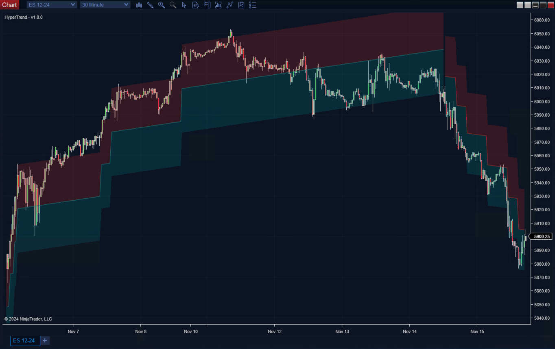Click the HyperTrend - v1.0.0 indicator label
Image resolution: width=555 pixels, height=349 pixels.
click(24, 17)
